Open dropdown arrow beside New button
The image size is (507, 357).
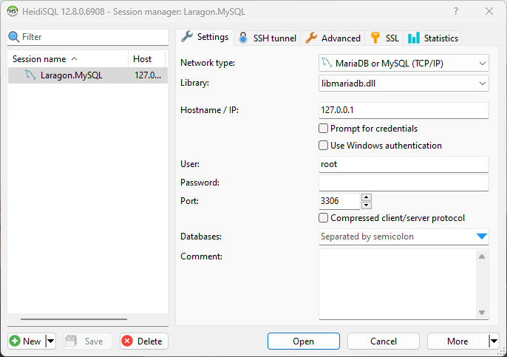(50, 341)
